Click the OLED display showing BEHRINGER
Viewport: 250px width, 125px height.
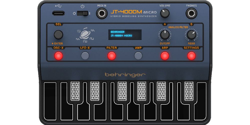[x=125, y=34]
